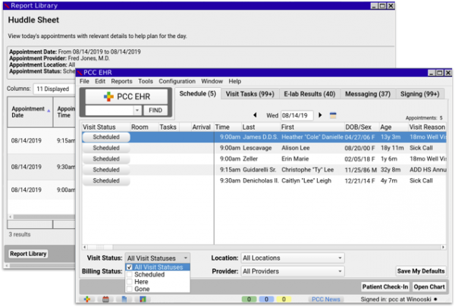Select the Zeller Erin Marie row
Image resolution: width=455 pixels, height=307 pixels.
pos(264,158)
